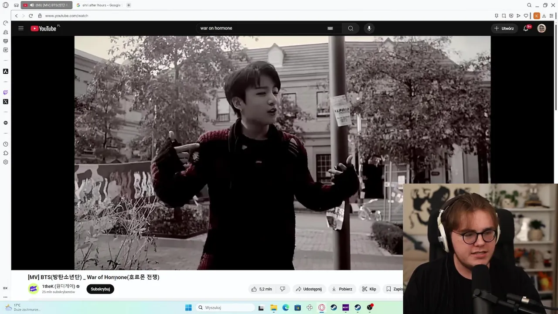Share the video with the Udostępnij button

(309, 289)
